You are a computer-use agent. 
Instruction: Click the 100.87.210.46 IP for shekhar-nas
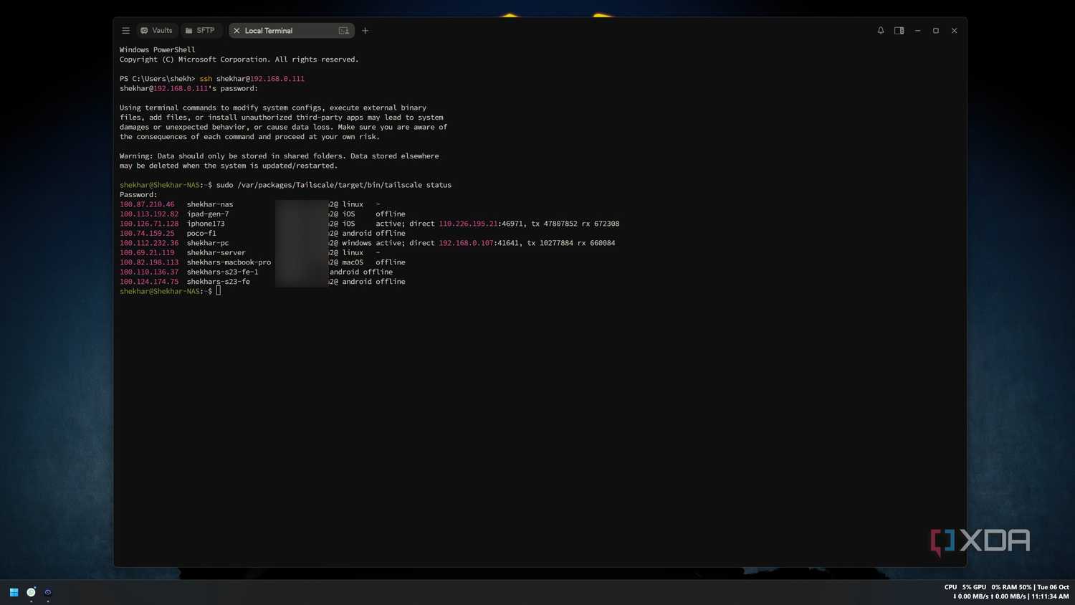click(x=147, y=204)
